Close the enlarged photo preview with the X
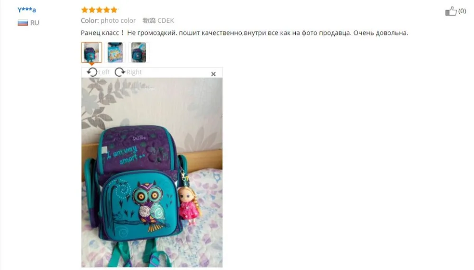Screen dimensions: 474x270 point(213,74)
